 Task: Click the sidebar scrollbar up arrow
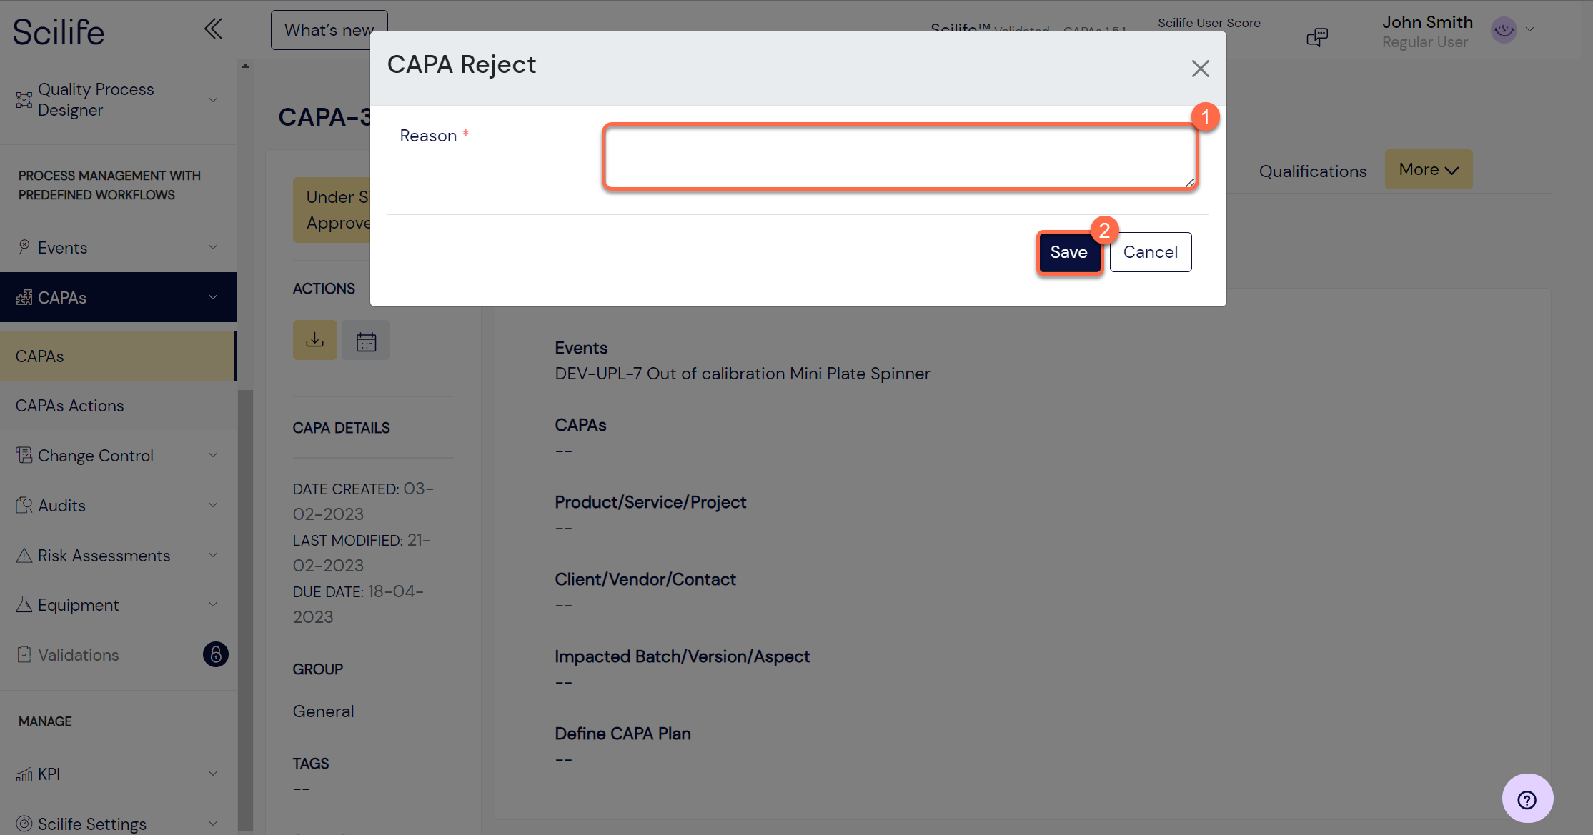point(245,66)
